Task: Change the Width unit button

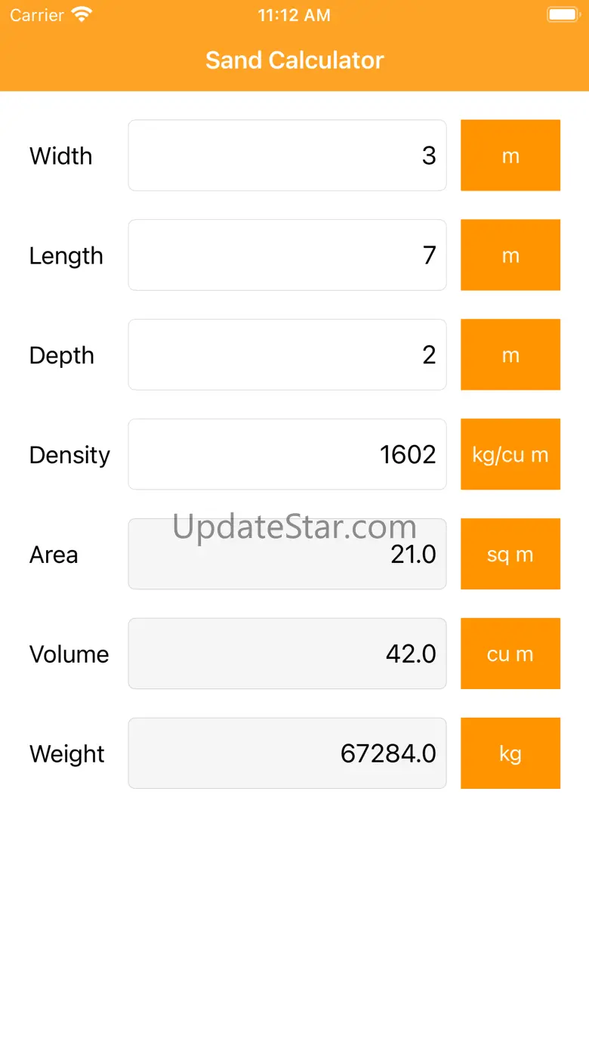Action: click(510, 156)
